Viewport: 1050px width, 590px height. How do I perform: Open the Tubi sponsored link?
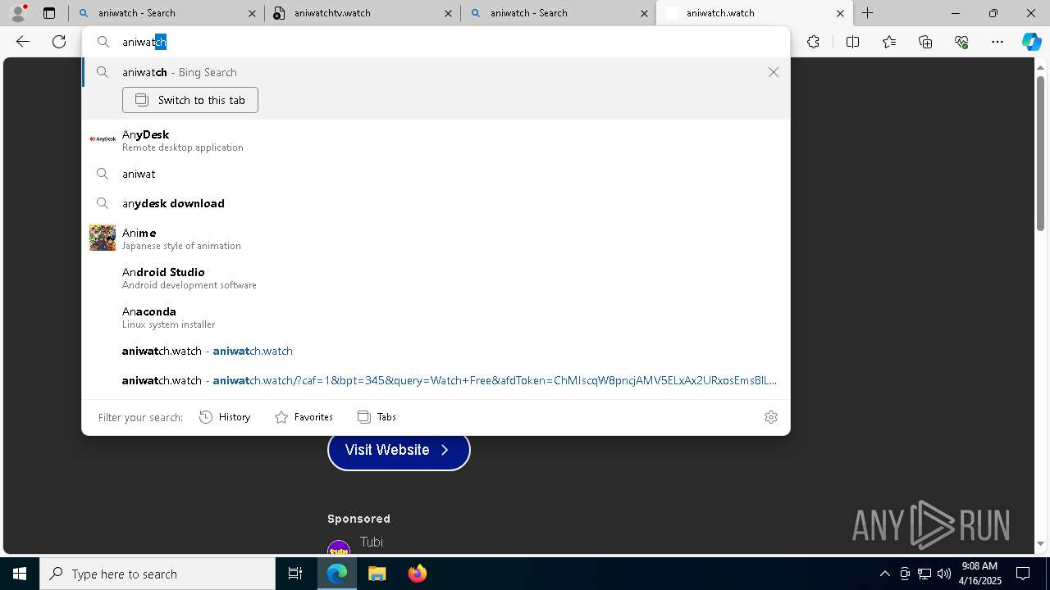click(x=372, y=542)
